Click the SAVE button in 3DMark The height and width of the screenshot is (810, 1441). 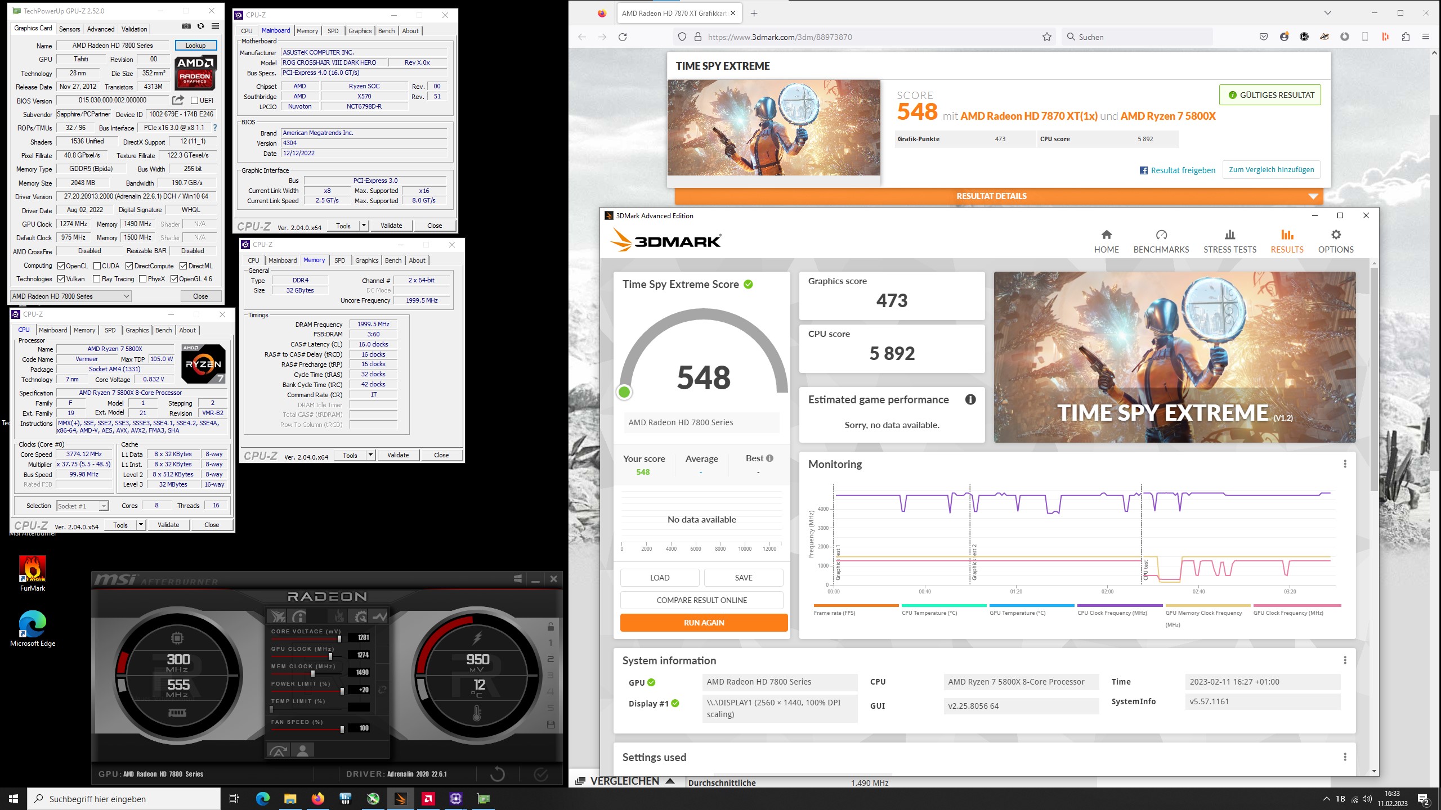click(743, 578)
